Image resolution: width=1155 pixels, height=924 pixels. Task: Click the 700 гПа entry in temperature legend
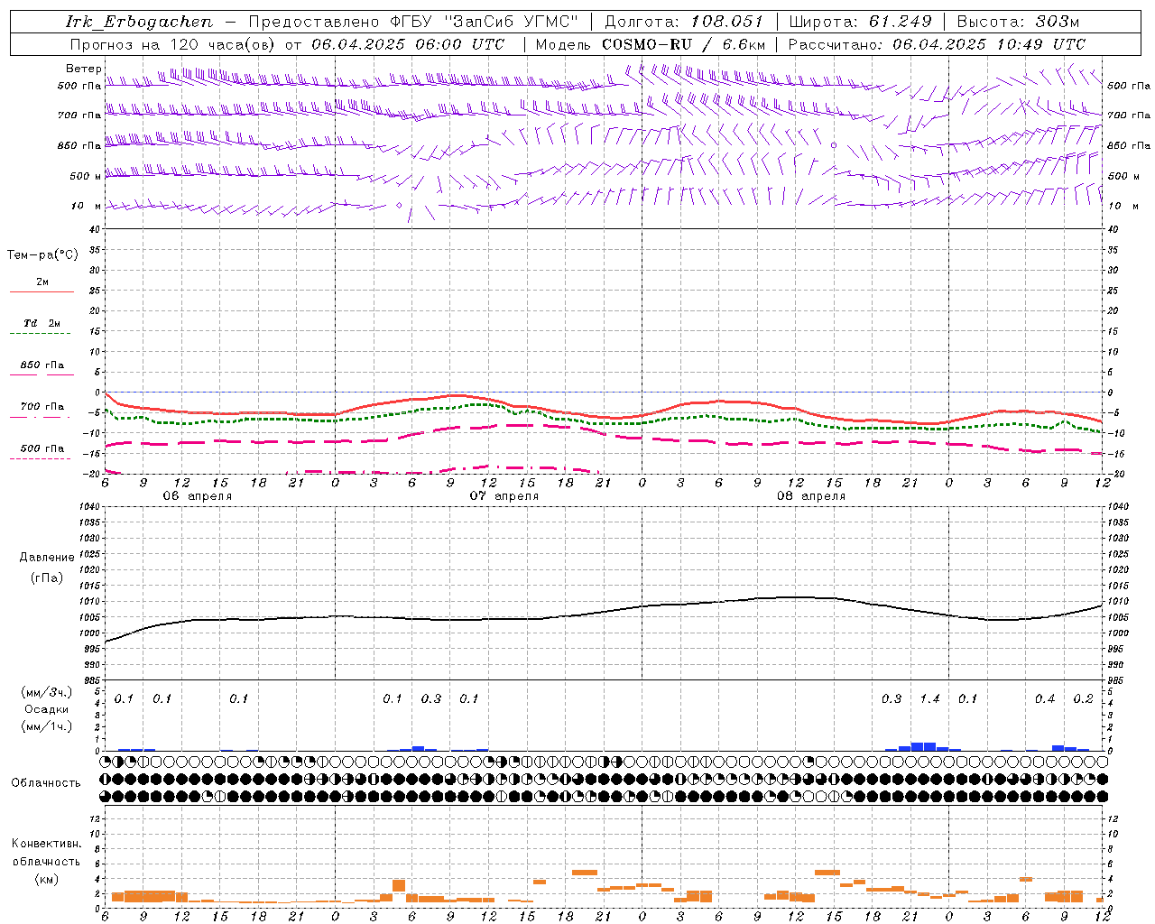point(42,407)
